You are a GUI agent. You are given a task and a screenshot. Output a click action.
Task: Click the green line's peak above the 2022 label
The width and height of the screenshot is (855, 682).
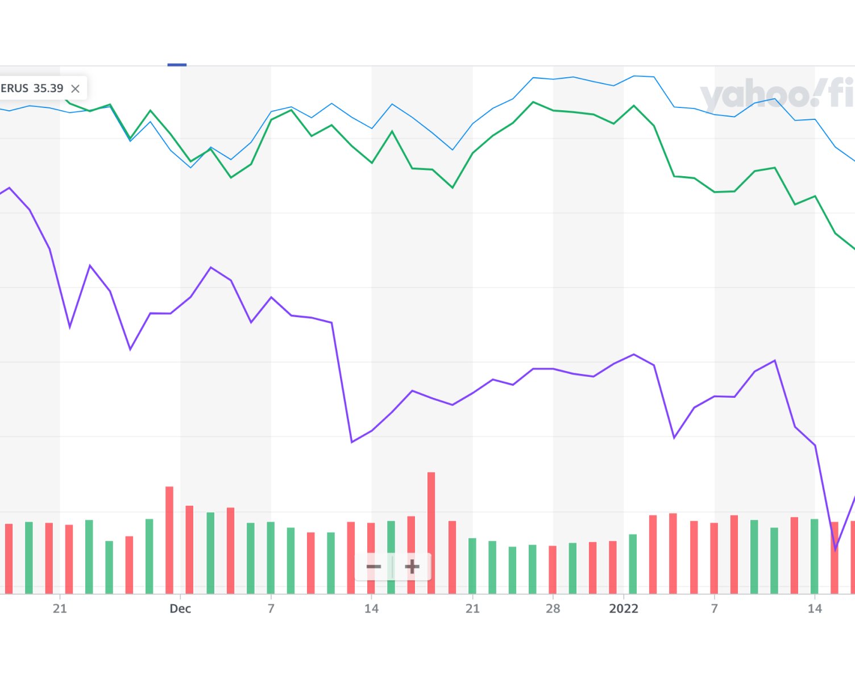(x=634, y=106)
